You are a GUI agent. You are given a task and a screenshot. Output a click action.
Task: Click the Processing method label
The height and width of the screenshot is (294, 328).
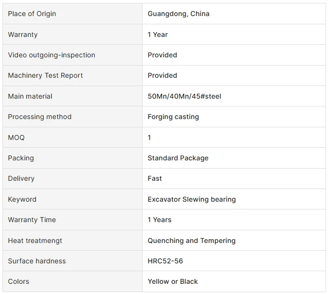40,117
